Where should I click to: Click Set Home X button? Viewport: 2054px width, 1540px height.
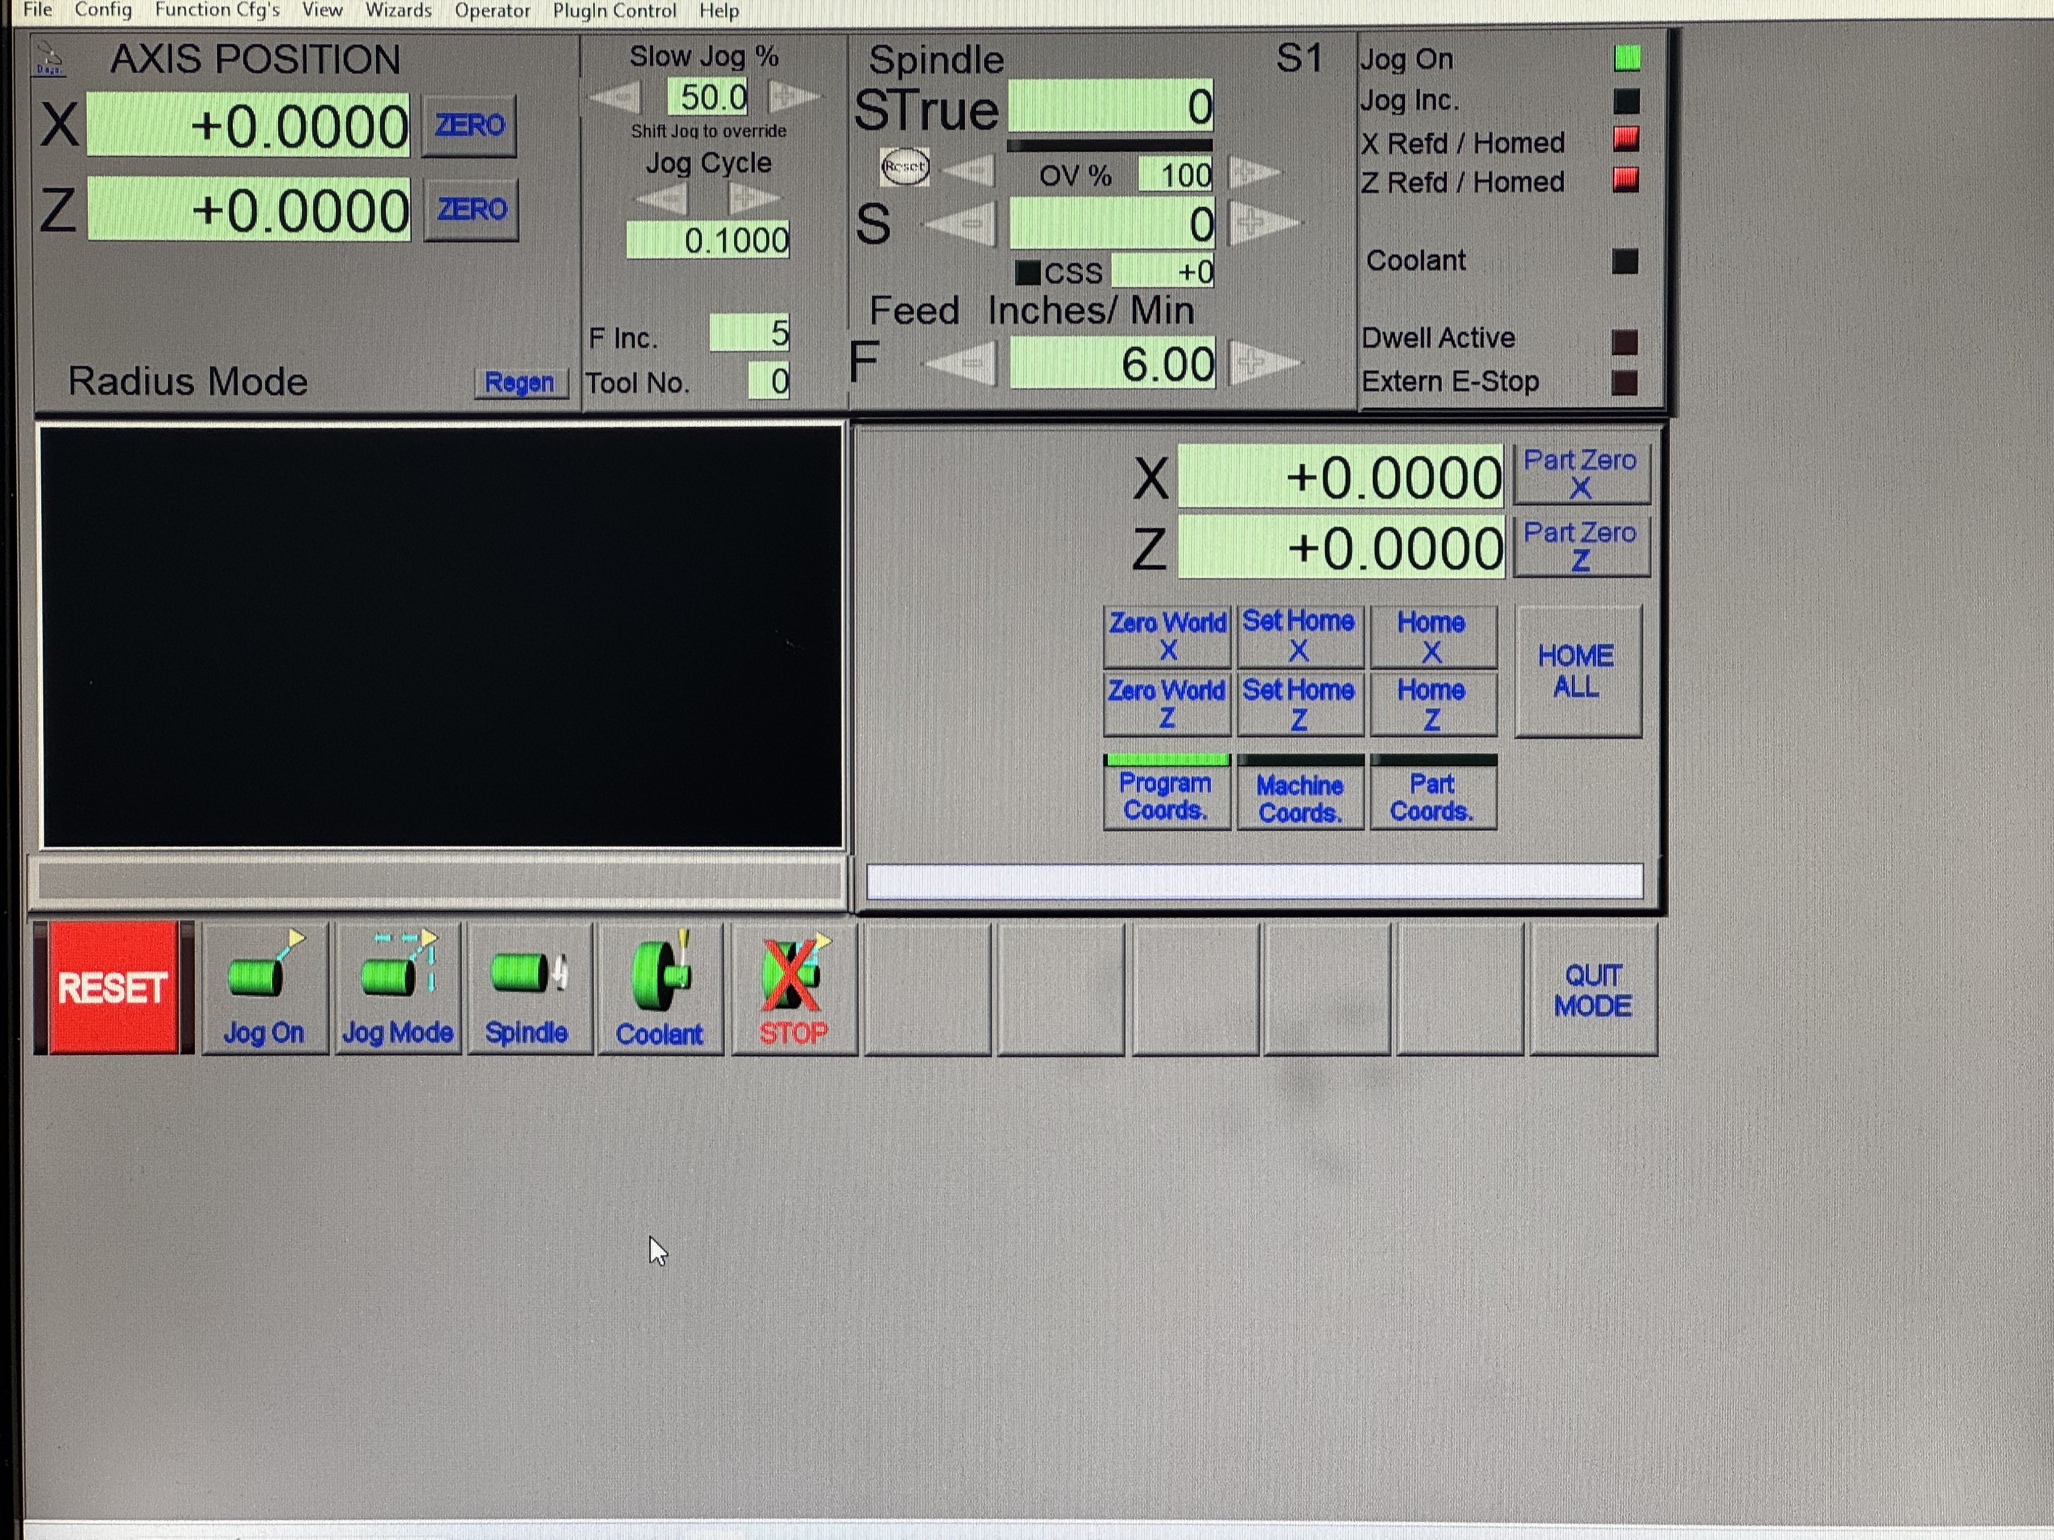click(x=1300, y=636)
